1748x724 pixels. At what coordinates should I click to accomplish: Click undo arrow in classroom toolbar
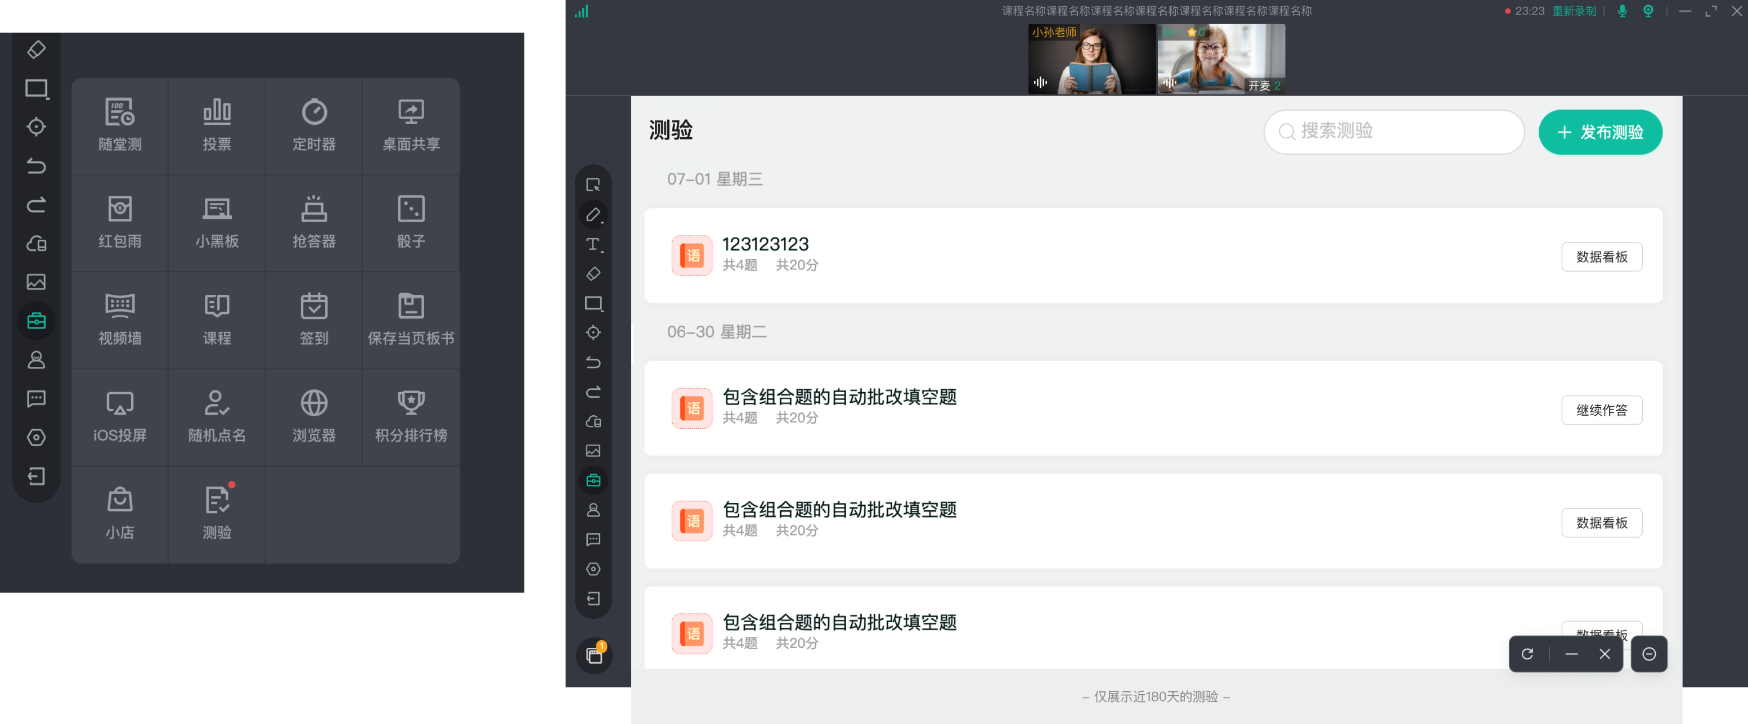(x=593, y=362)
